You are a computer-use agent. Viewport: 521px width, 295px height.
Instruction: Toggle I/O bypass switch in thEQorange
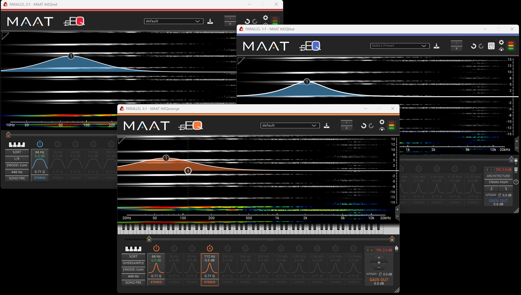[370, 250]
